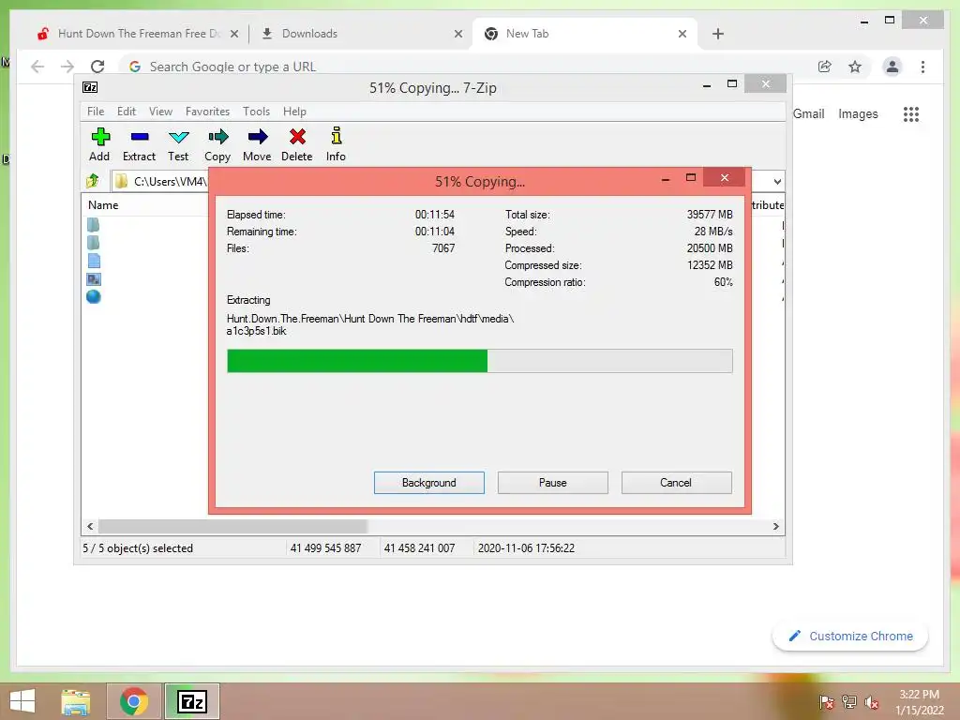
Task: Pause the copying operation
Action: 553,483
